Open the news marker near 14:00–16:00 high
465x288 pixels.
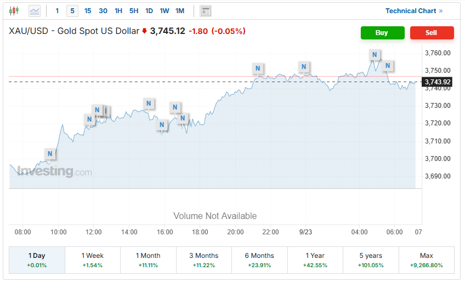click(149, 103)
